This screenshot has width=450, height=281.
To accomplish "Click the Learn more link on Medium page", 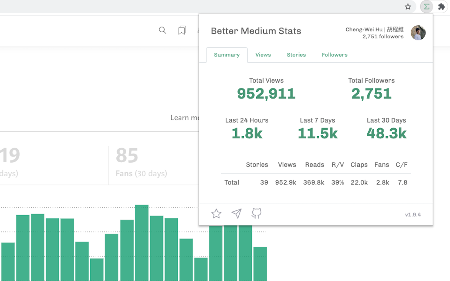I will 185,118.
